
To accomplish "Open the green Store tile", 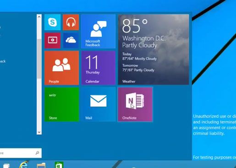I will pyautogui.click(x=62, y=104).
